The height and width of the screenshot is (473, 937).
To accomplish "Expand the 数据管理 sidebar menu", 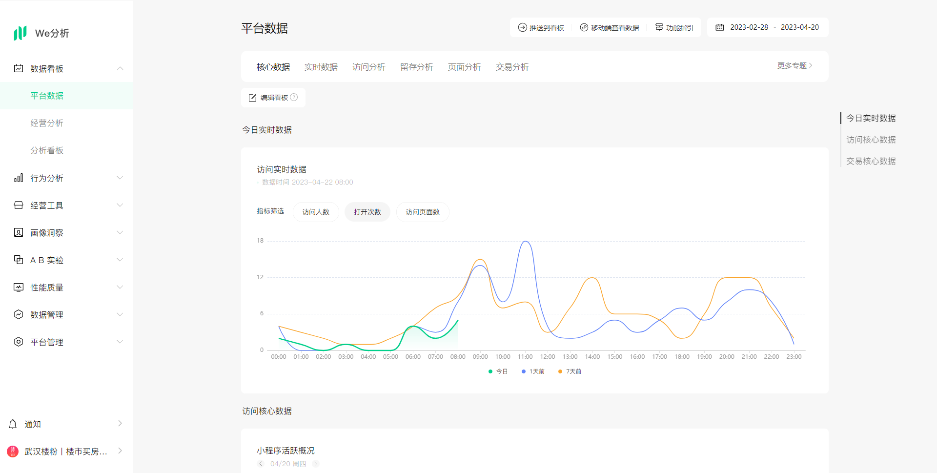I will point(120,315).
